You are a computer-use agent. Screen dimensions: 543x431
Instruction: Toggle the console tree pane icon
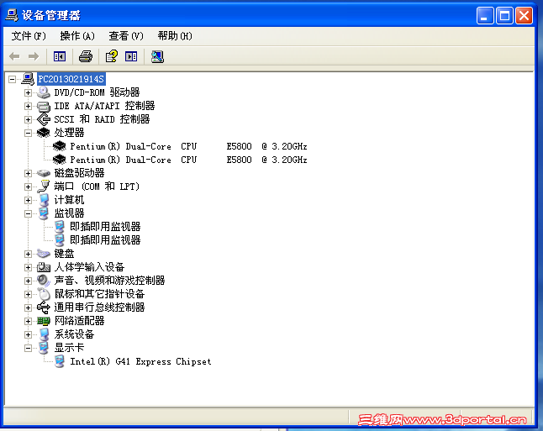pyautogui.click(x=60, y=56)
